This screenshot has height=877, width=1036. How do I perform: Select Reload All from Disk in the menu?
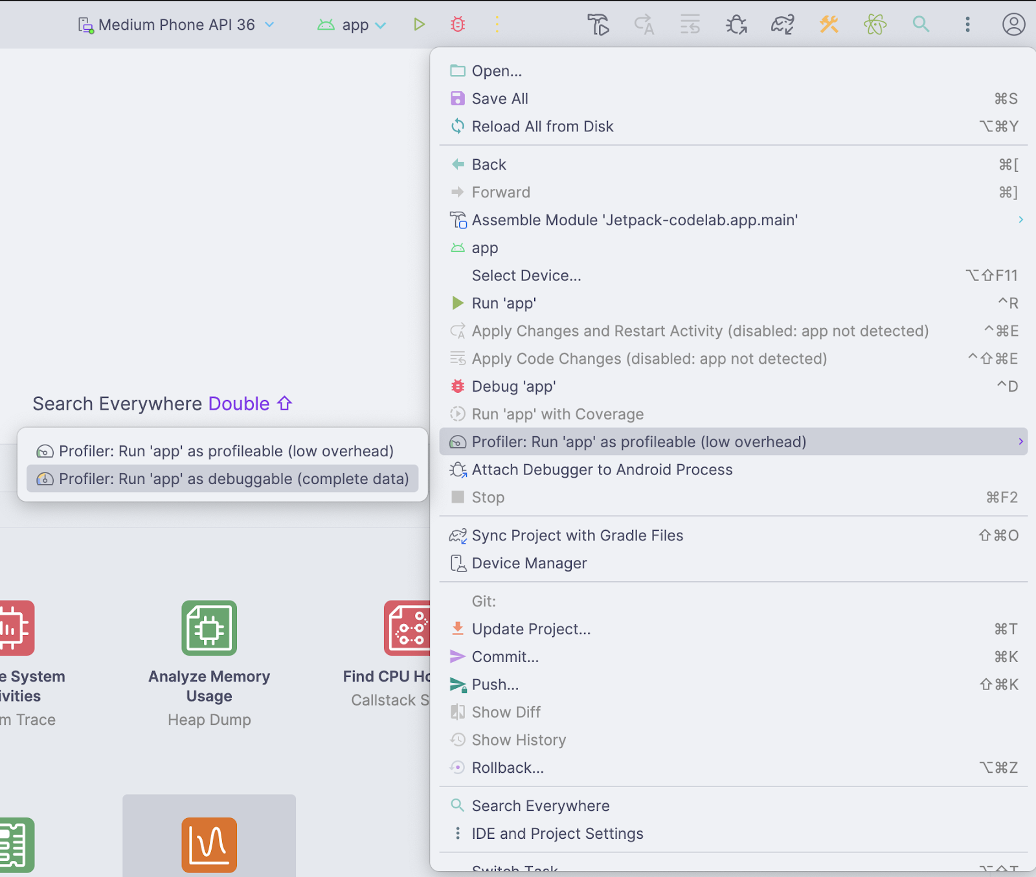click(x=543, y=126)
